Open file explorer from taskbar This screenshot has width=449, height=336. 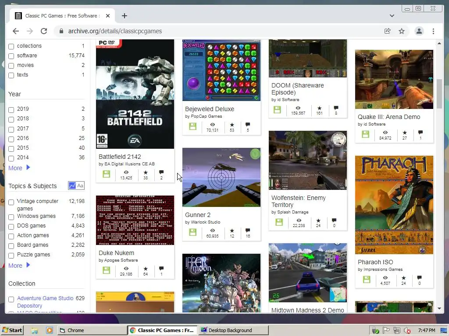pyautogui.click(x=35, y=331)
